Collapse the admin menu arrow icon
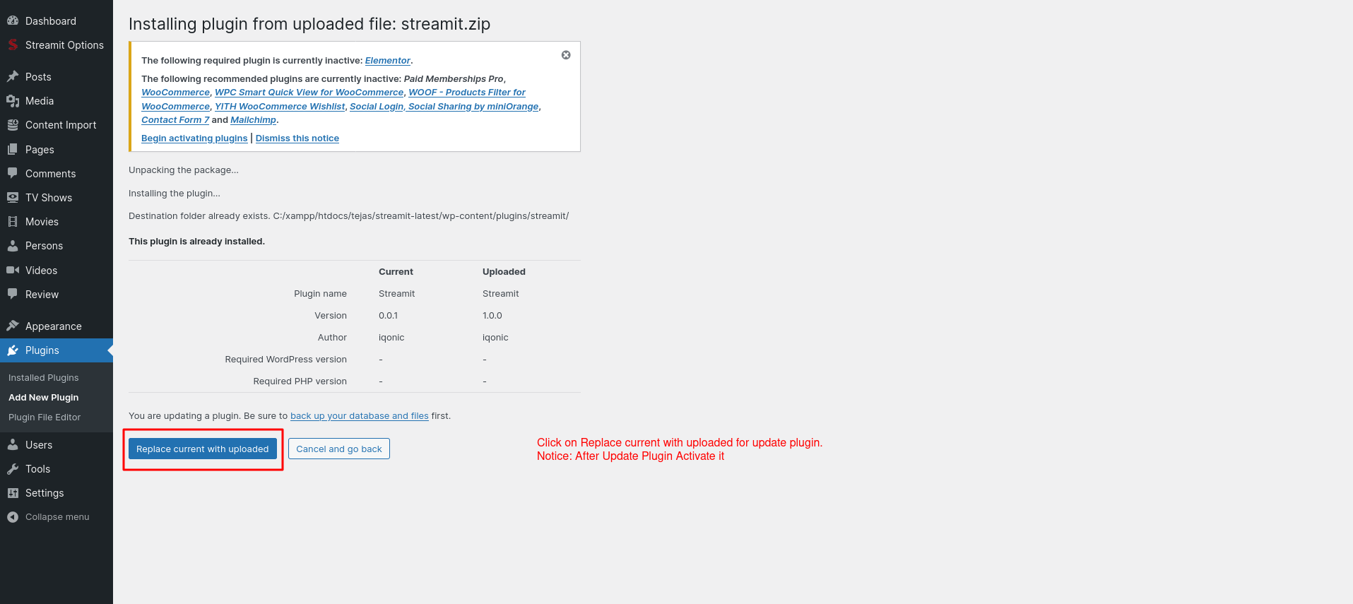Viewport: 1353px width, 604px height. tap(13, 517)
